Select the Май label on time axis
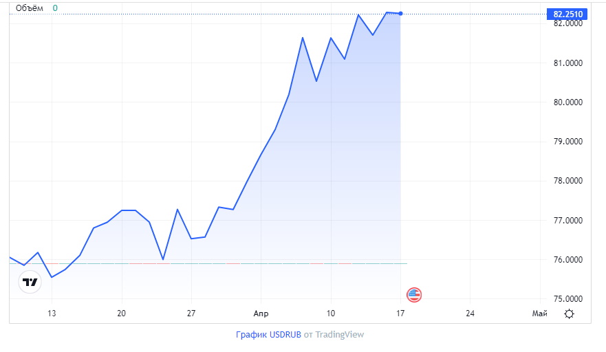Image resolution: width=606 pixels, height=352 pixels. click(x=539, y=313)
